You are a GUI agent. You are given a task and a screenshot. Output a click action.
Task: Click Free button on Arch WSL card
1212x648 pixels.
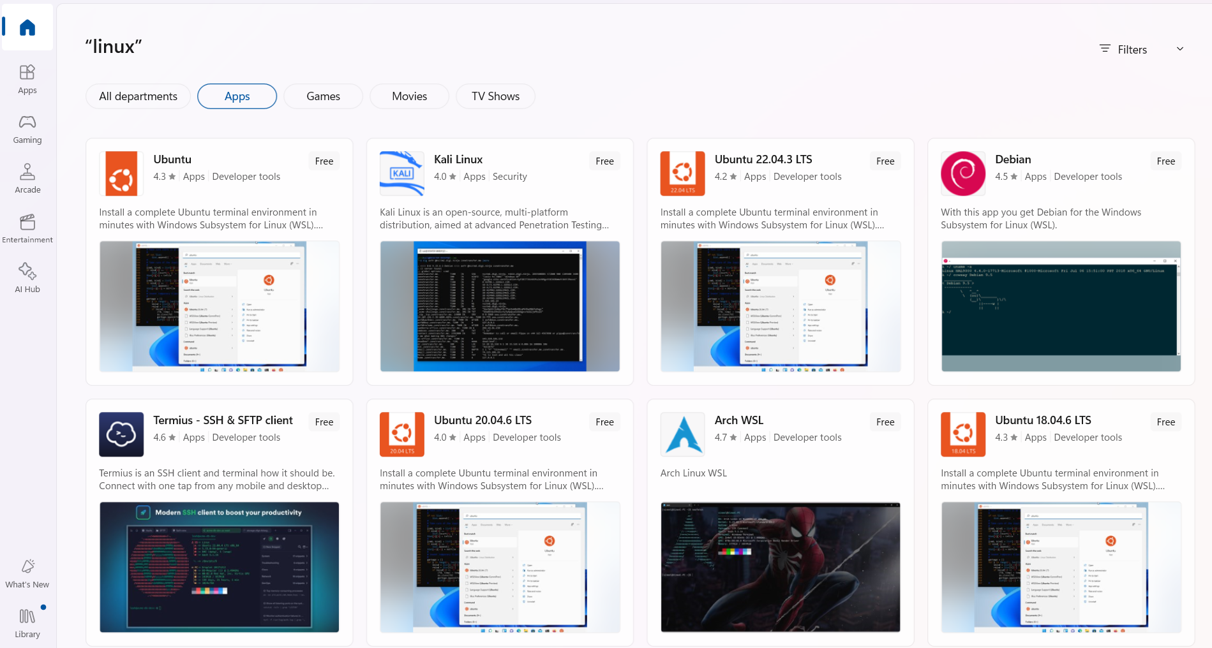pos(885,422)
